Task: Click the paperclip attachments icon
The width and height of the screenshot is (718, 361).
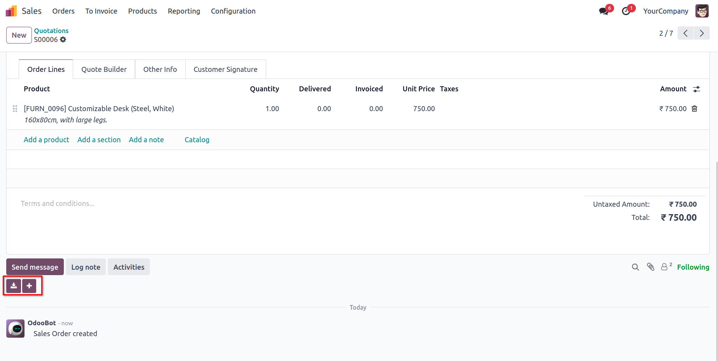Action: [x=651, y=267]
